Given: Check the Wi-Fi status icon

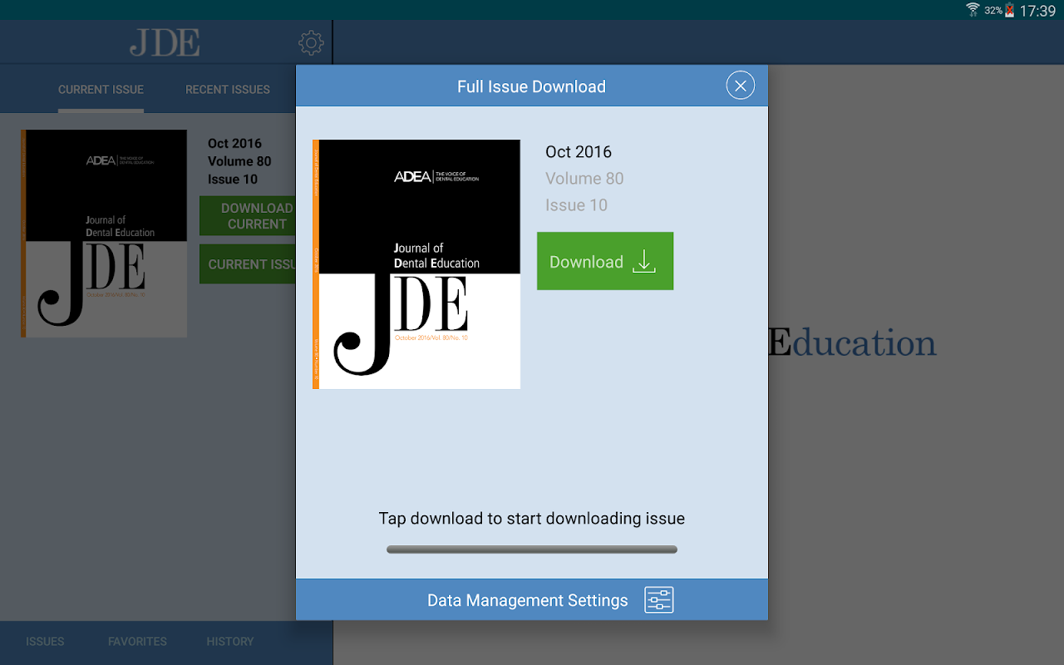Looking at the screenshot, I should pyautogui.click(x=973, y=10).
